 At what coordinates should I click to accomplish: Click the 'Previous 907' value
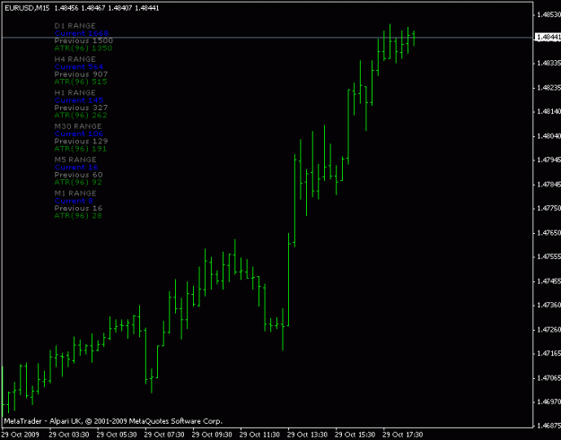(81, 74)
